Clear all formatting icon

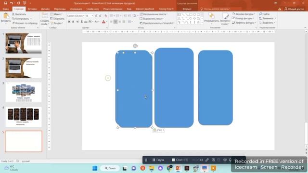[106, 16]
